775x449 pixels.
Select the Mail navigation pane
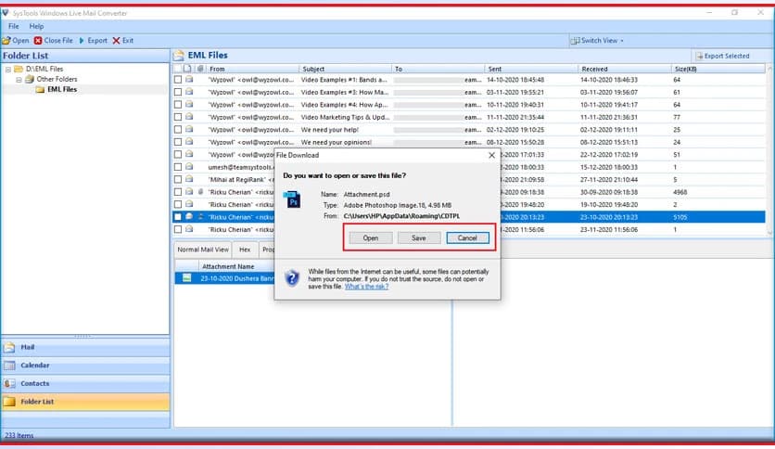point(85,347)
